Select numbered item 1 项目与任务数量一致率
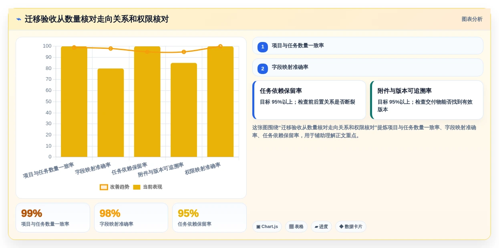This screenshot has width=499, height=248. [368, 46]
